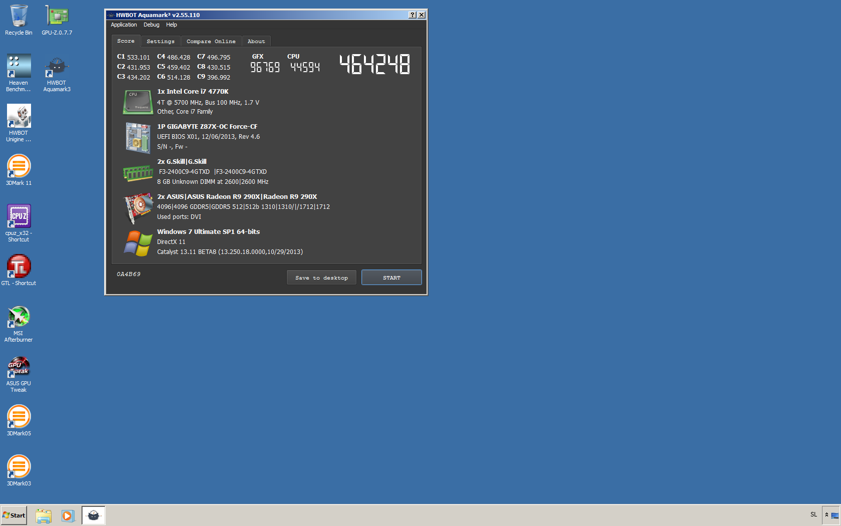Image resolution: width=841 pixels, height=526 pixels.
Task: Click GIGABYTE Z87X-OC Force-CF heading
Action: tap(207, 127)
